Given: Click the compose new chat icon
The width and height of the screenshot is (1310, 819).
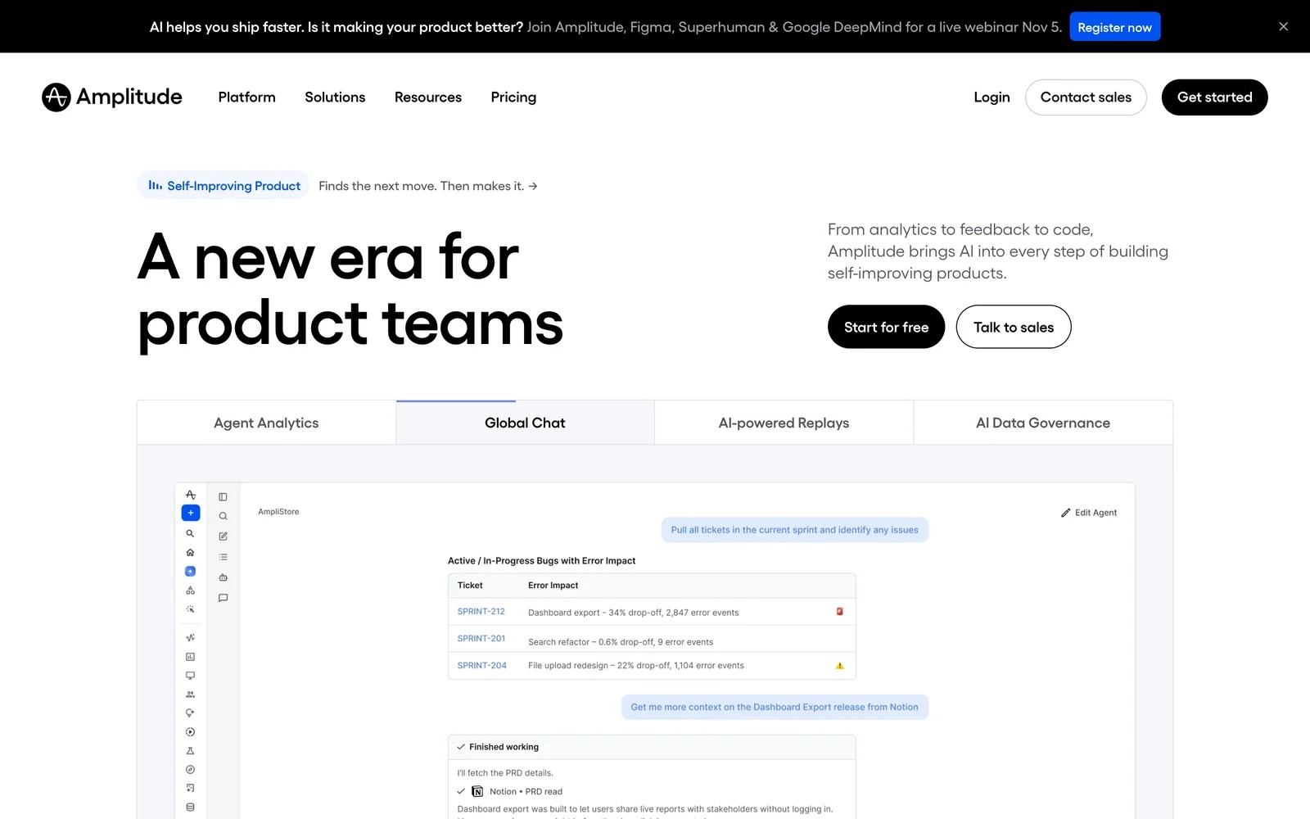Looking at the screenshot, I should 223,536.
